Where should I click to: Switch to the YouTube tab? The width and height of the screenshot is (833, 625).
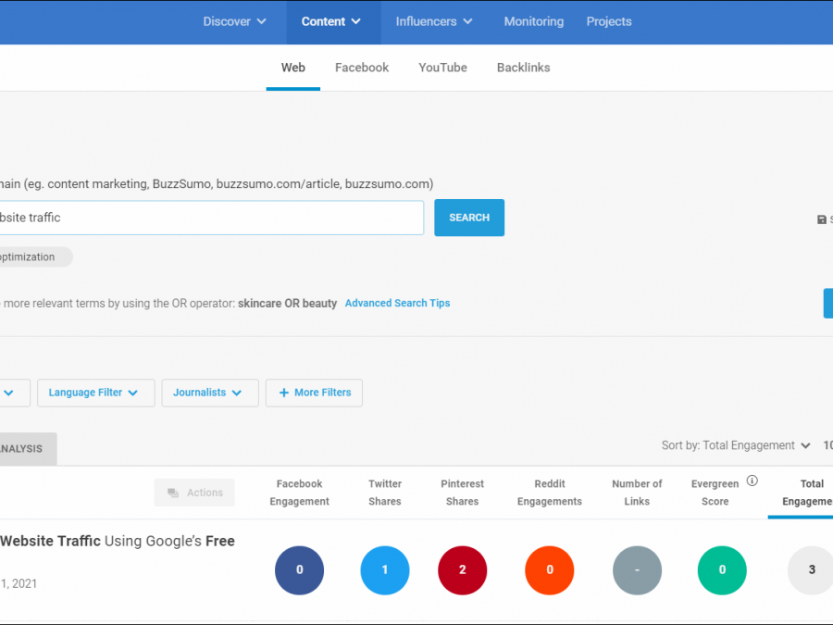pyautogui.click(x=442, y=68)
